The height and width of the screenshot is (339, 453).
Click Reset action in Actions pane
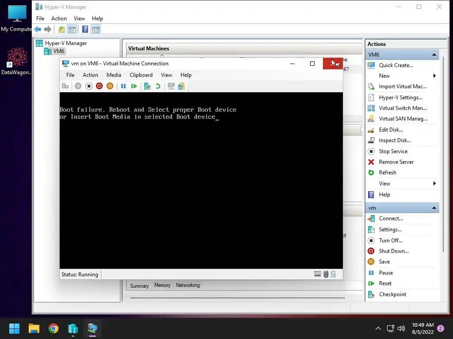385,283
